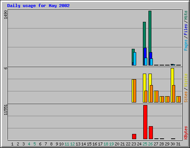190x148 pixels.
Task: Click the green day 26 axis label
Action: click(x=150, y=144)
